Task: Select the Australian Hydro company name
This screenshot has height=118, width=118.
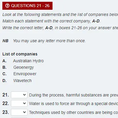Action: coord(28,61)
